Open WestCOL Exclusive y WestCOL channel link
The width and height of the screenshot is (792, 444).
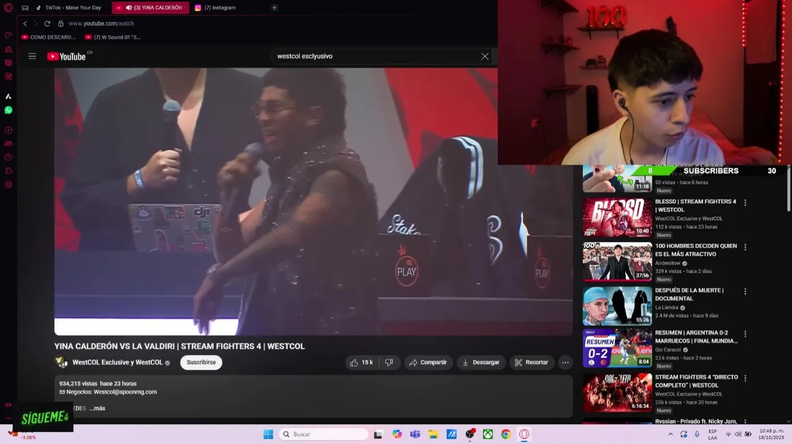[x=117, y=363]
